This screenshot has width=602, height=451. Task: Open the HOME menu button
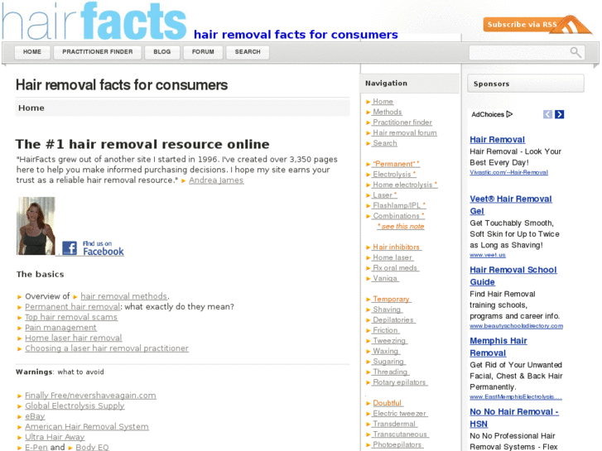click(32, 52)
